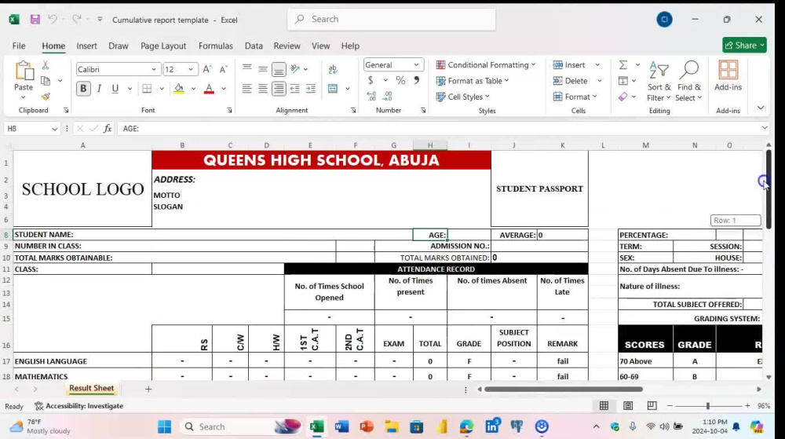Select the Result Sheet tab
The image size is (785, 439).
point(91,388)
